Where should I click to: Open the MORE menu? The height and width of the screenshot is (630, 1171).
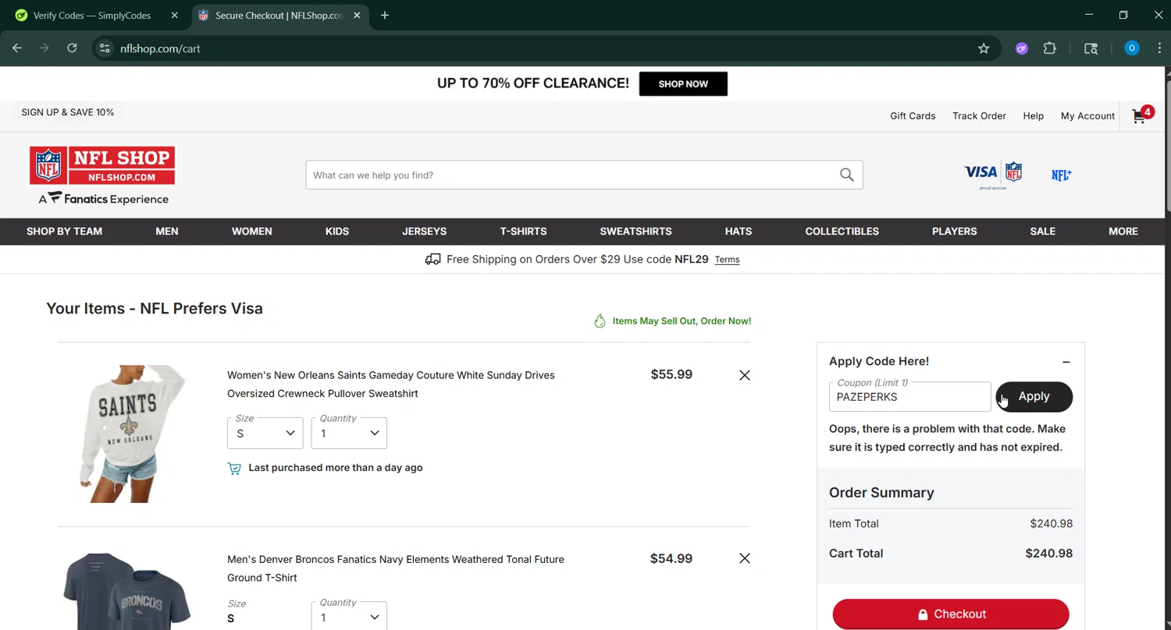1123,231
